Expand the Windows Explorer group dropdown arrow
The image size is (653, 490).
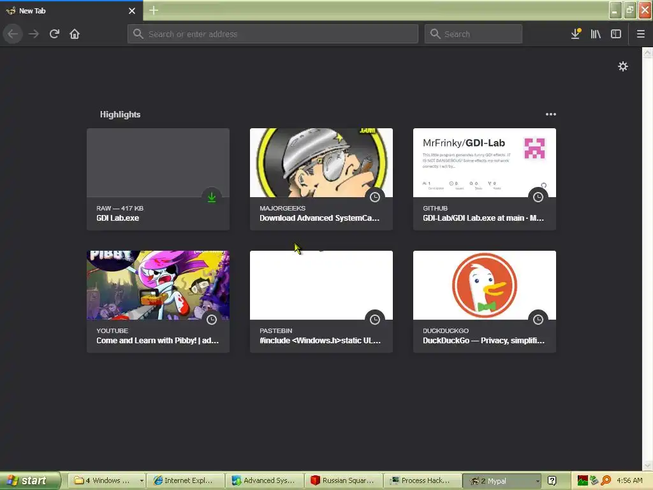point(142,481)
